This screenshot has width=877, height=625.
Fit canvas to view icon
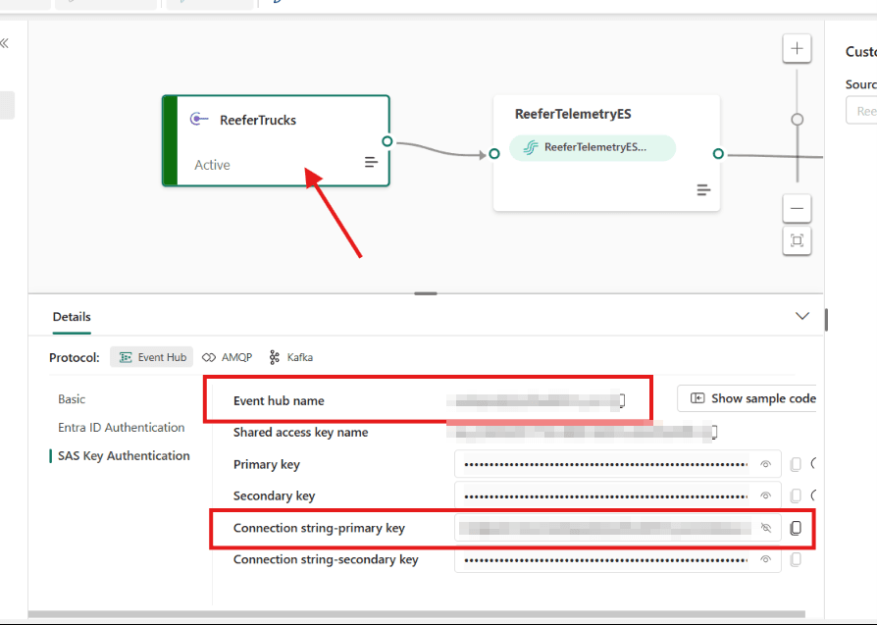[x=797, y=240]
